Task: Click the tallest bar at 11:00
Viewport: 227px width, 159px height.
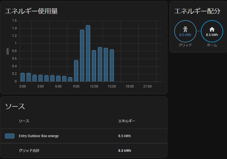Action: pyautogui.click(x=88, y=53)
